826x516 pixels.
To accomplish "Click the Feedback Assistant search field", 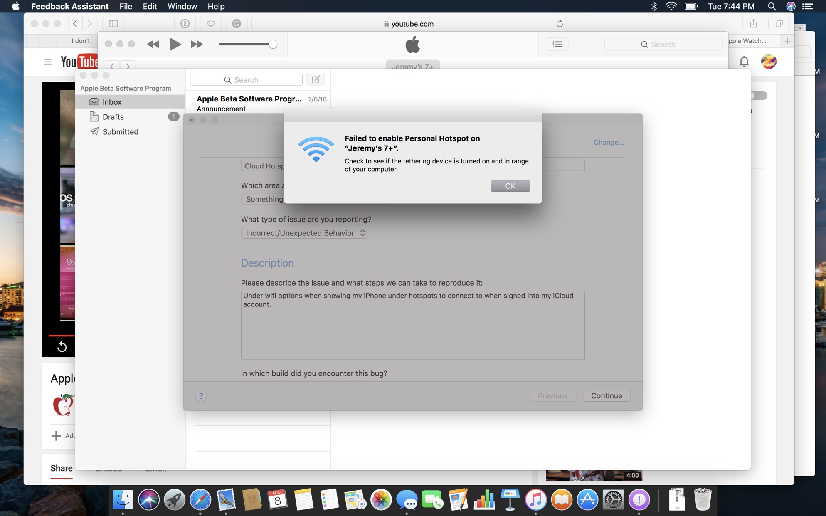I will click(247, 79).
